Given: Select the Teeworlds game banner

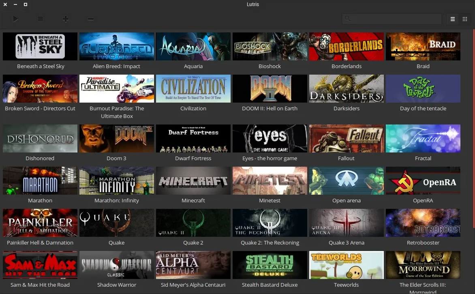Looking at the screenshot, I should (347, 265).
